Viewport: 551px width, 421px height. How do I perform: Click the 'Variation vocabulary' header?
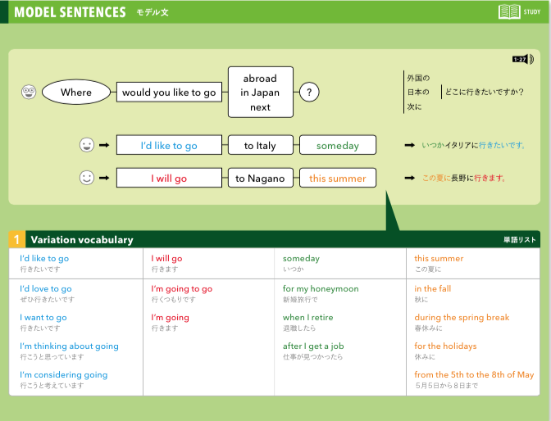click(x=82, y=240)
